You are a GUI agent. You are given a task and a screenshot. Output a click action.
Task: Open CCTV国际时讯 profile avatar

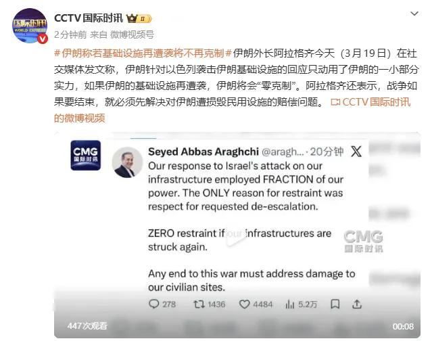30,26
